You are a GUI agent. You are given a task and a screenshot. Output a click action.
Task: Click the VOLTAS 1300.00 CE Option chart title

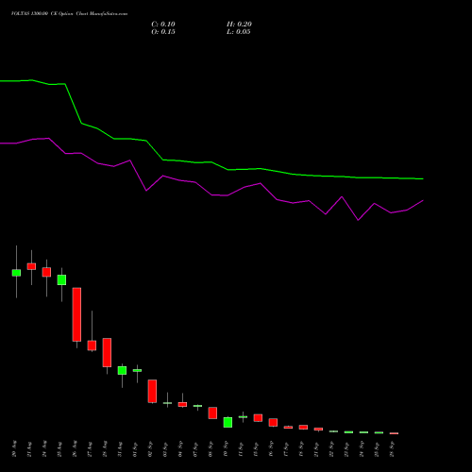pyautogui.click(x=69, y=14)
